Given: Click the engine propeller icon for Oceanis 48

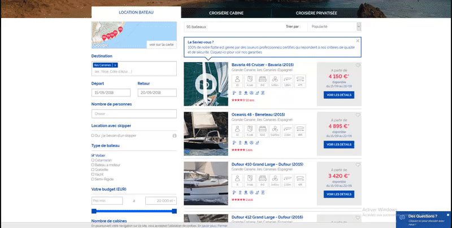Looking at the screenshot, I should (275, 131).
